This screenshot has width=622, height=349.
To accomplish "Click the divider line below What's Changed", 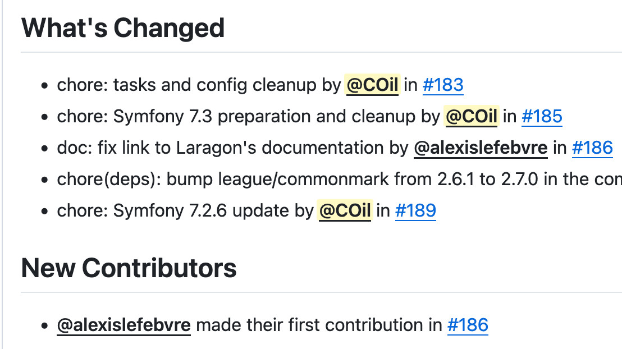I will [x=321, y=52].
